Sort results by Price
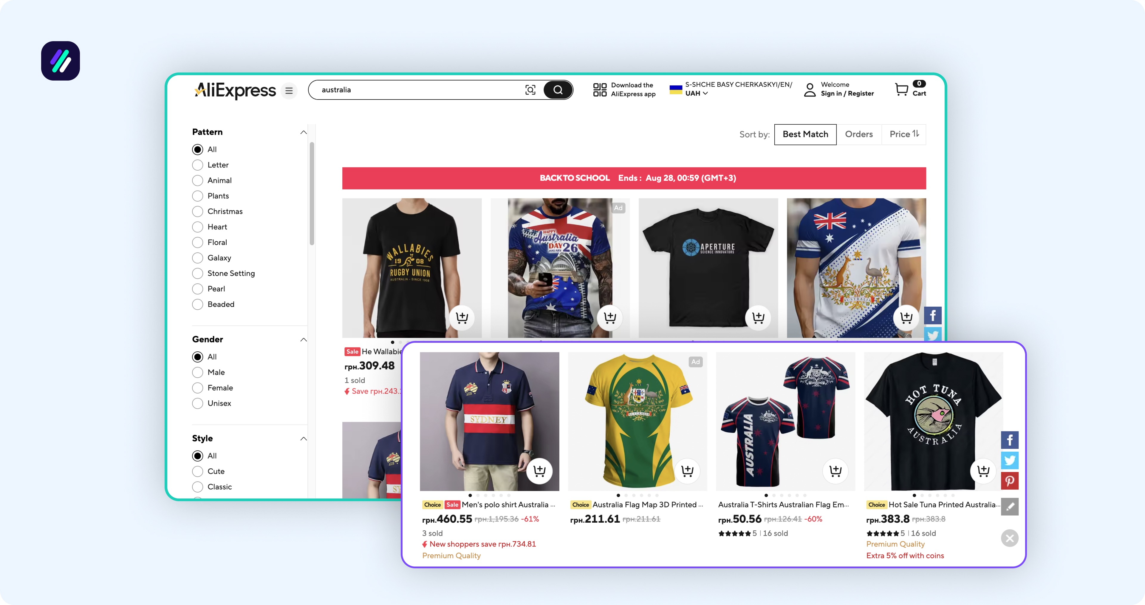Viewport: 1145px width, 605px height. pos(904,134)
